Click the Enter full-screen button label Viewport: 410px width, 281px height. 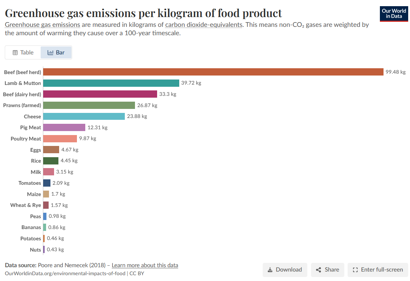(382, 270)
